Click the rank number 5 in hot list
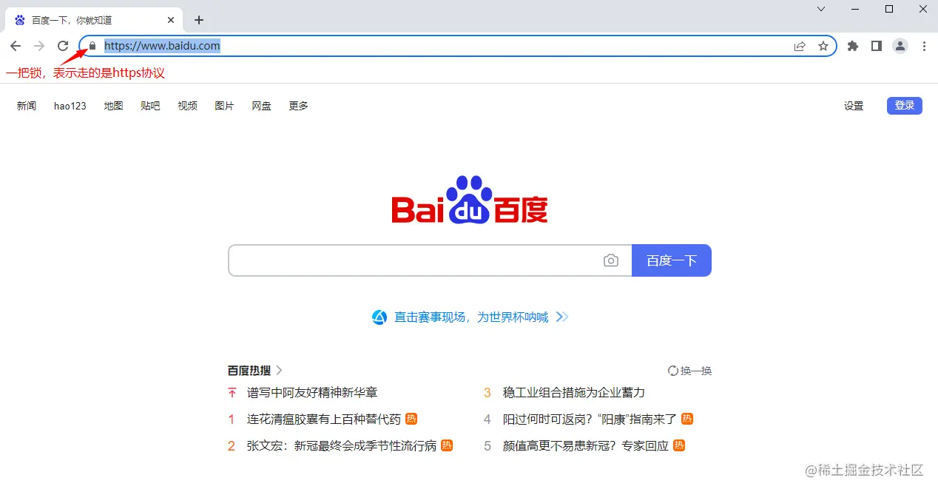938x492 pixels. [x=487, y=446]
